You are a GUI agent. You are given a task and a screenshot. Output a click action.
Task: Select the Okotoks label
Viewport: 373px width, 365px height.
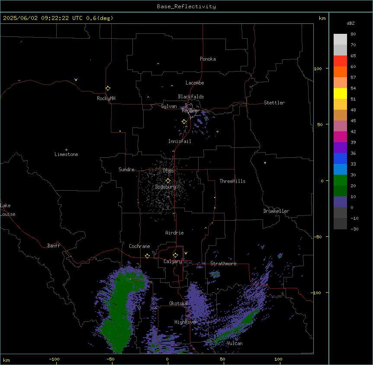click(x=178, y=303)
